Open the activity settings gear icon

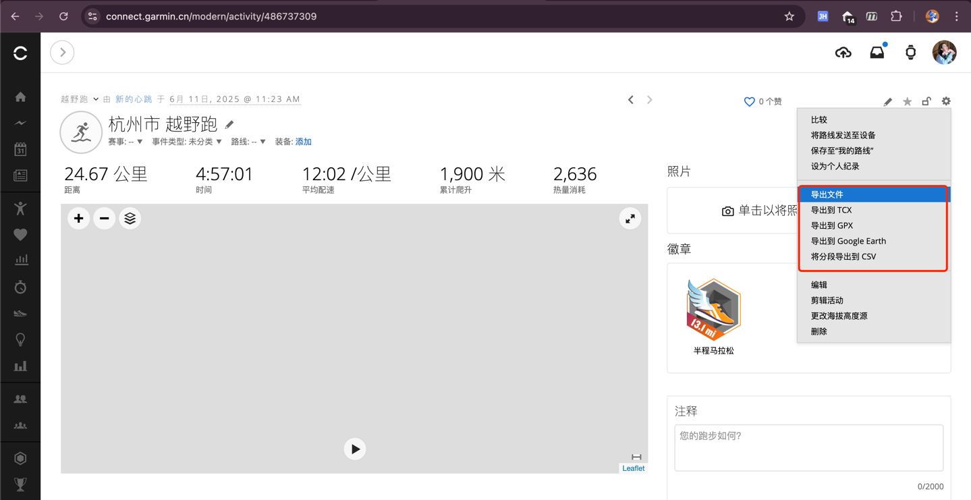coord(946,101)
